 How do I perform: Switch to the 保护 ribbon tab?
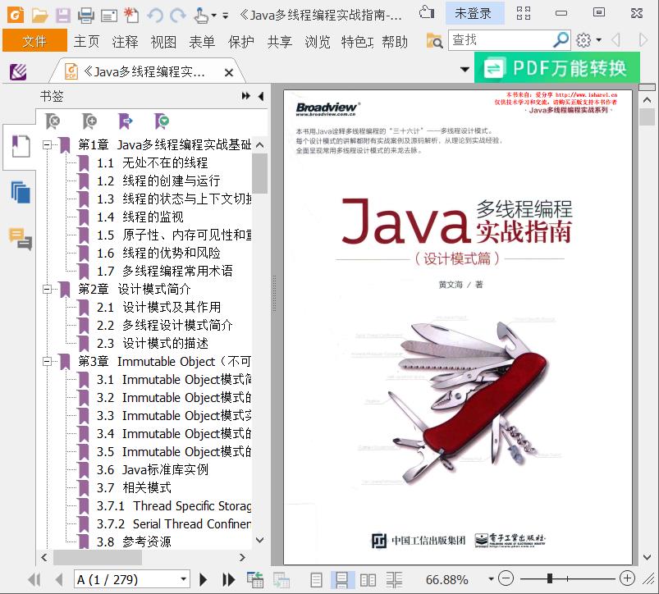coord(240,41)
